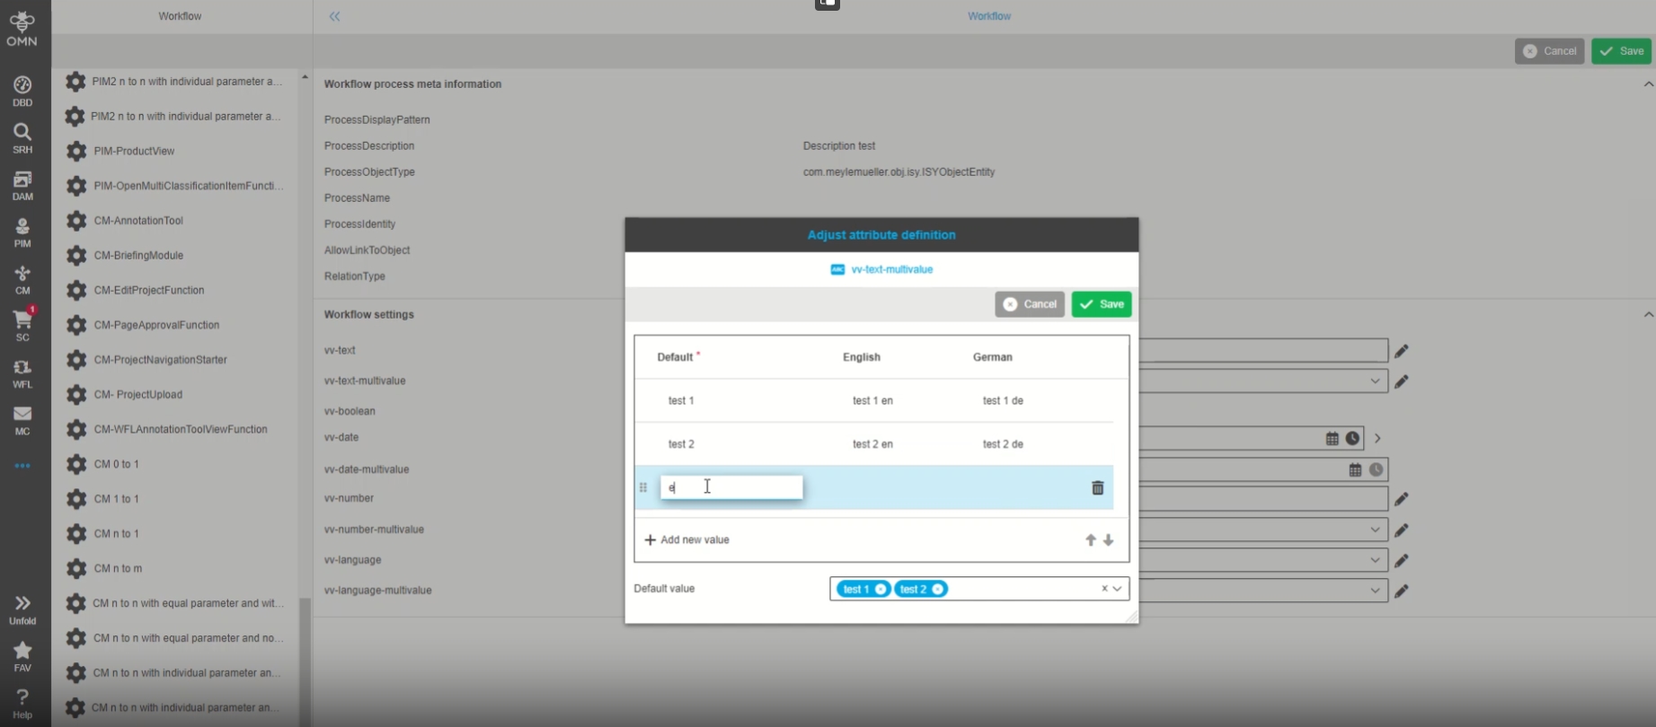This screenshot has height=727, width=1656.
Task: Grab the drag handle of the new row
Action: [x=643, y=487]
